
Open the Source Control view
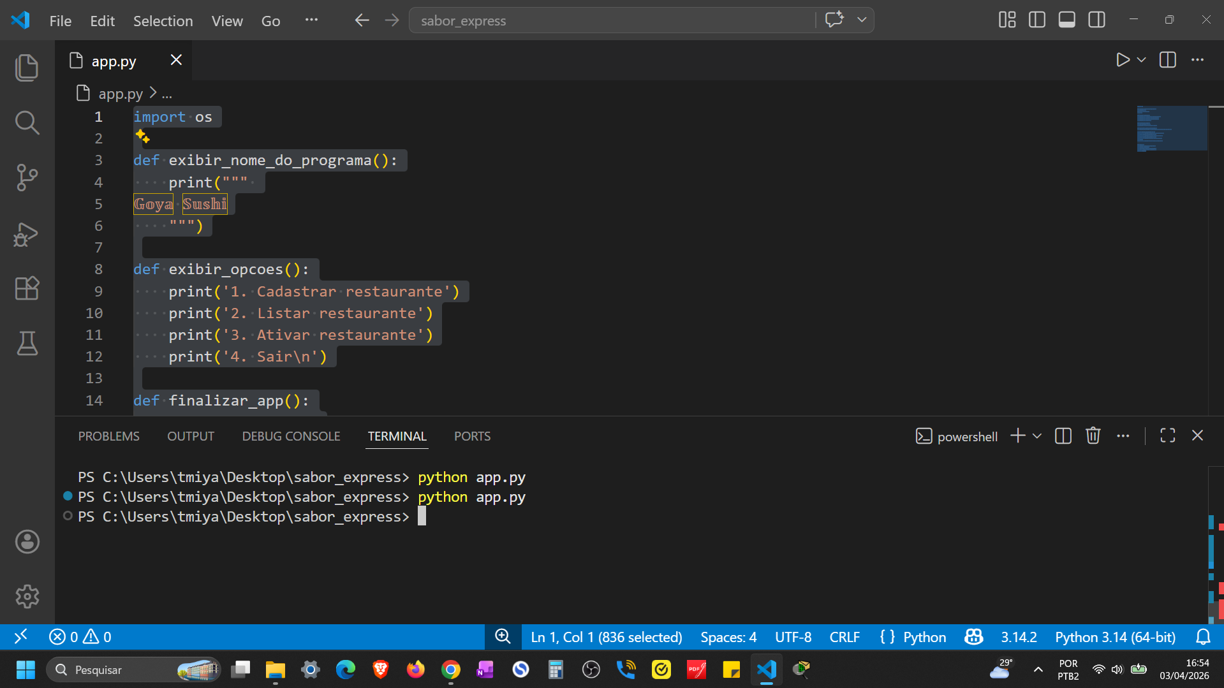[x=27, y=177]
